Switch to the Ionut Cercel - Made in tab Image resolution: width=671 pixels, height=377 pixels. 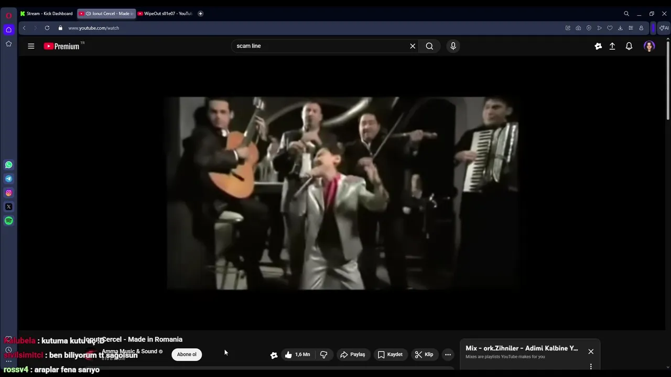106,14
